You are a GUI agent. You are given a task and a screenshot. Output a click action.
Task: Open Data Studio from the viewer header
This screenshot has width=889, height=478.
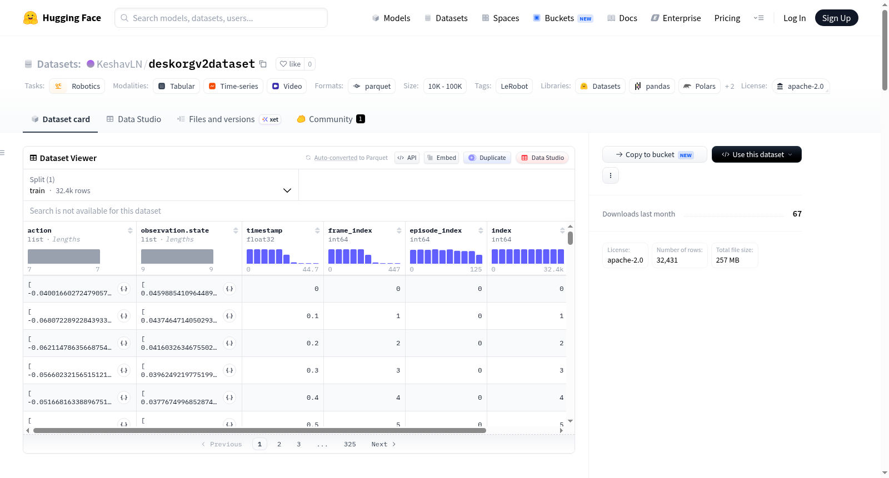[x=542, y=158]
